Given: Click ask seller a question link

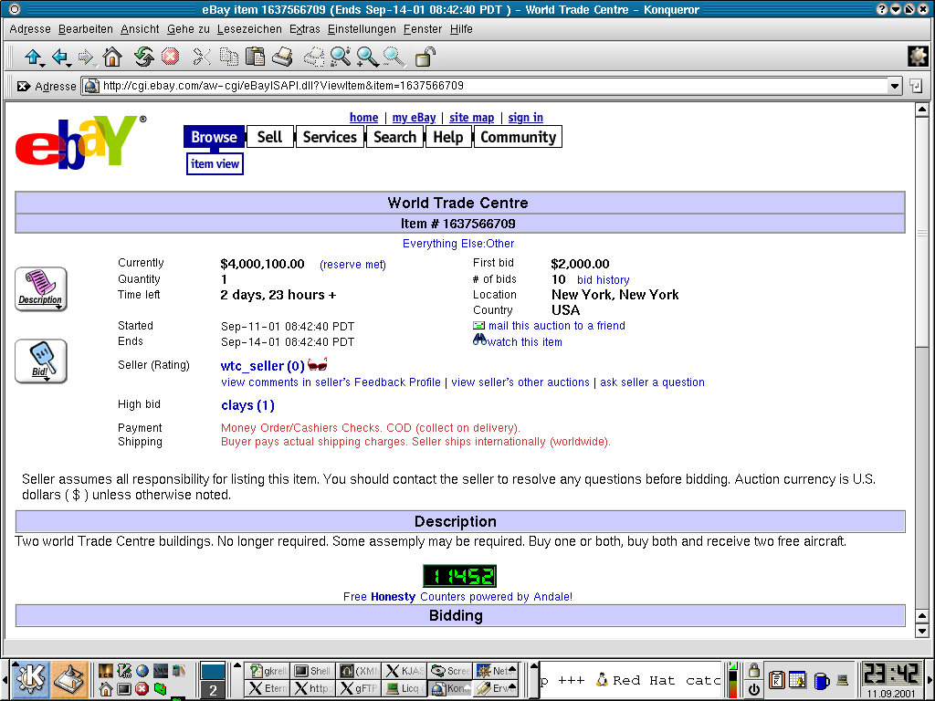Looking at the screenshot, I should tap(652, 382).
